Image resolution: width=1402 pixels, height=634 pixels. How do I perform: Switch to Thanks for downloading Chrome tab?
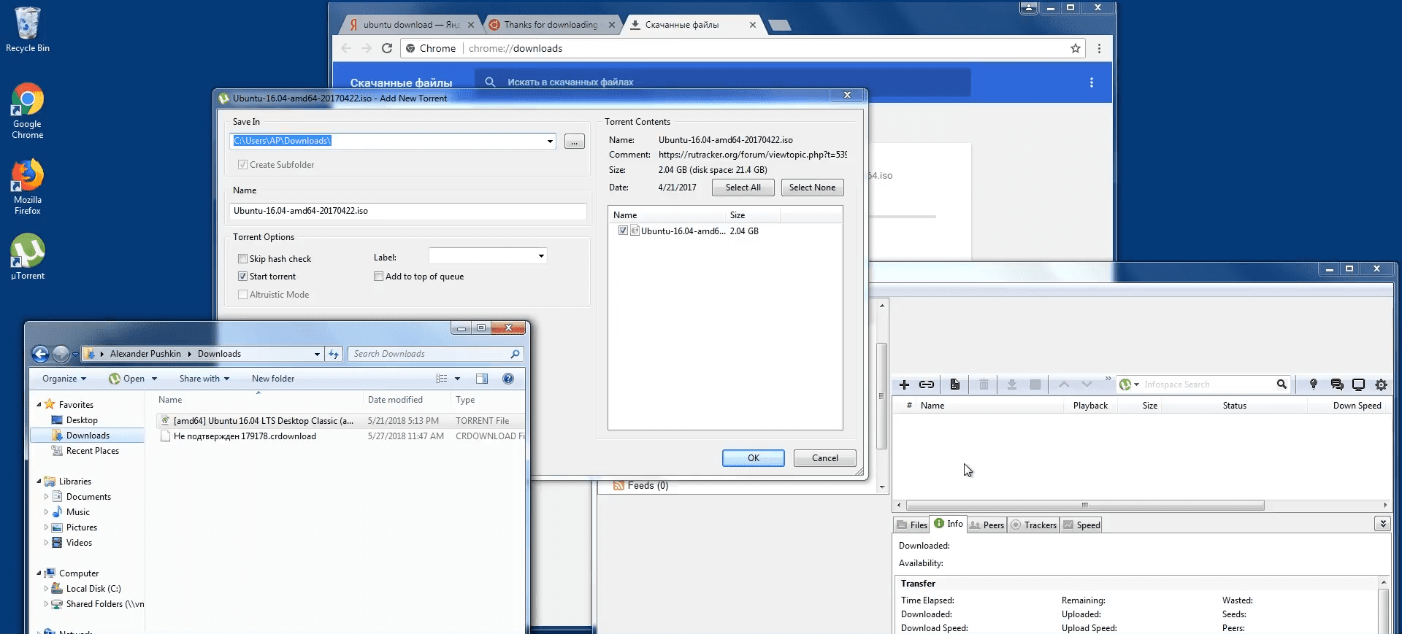[553, 25]
